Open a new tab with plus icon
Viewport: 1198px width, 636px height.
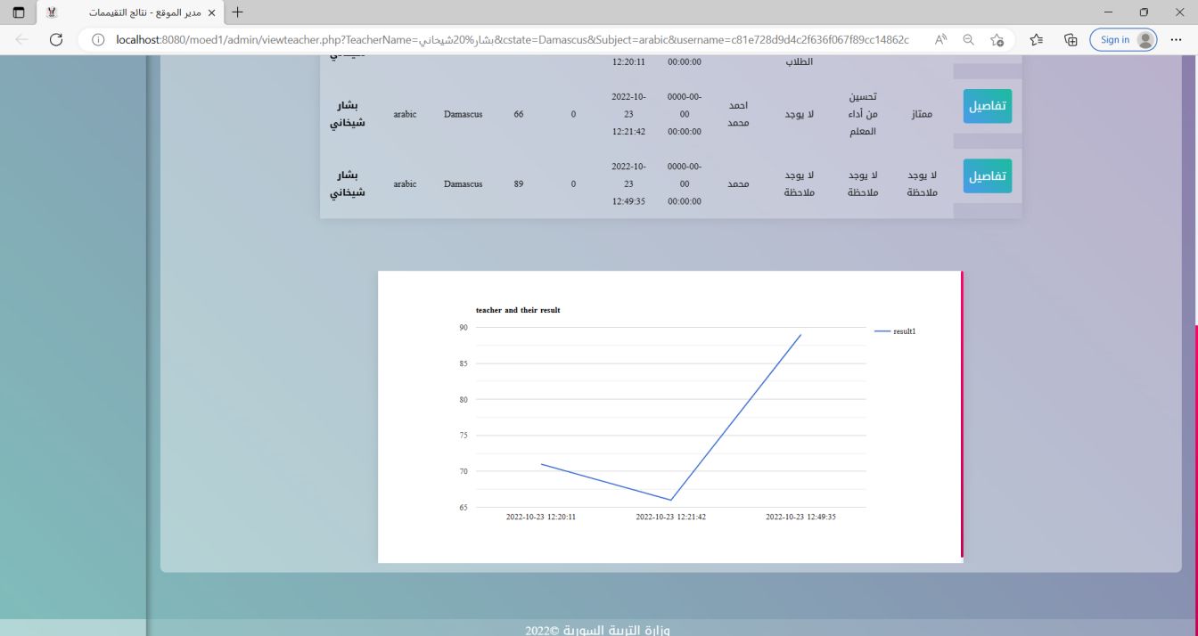[x=237, y=13]
